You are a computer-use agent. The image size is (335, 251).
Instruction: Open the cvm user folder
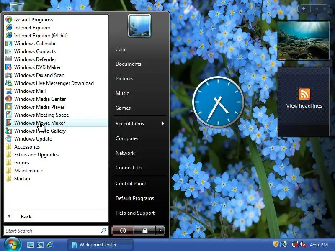point(120,49)
